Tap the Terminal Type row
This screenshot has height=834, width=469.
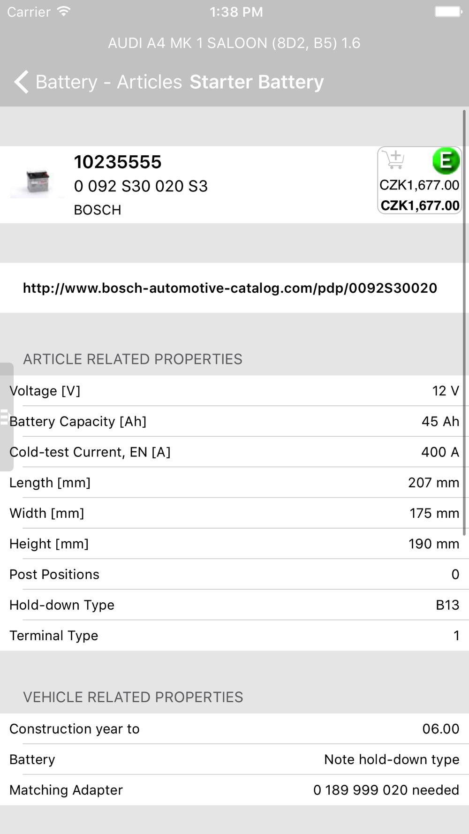coord(234,635)
